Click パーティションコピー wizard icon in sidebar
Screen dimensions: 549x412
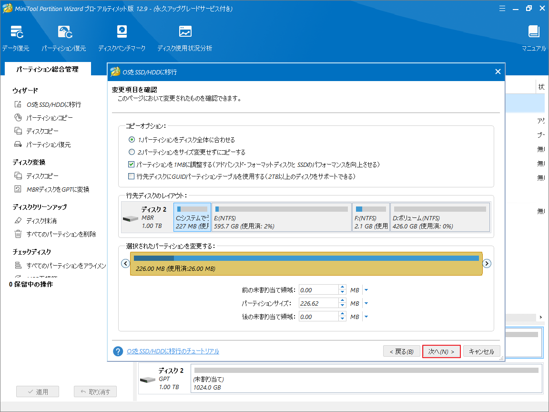18,117
